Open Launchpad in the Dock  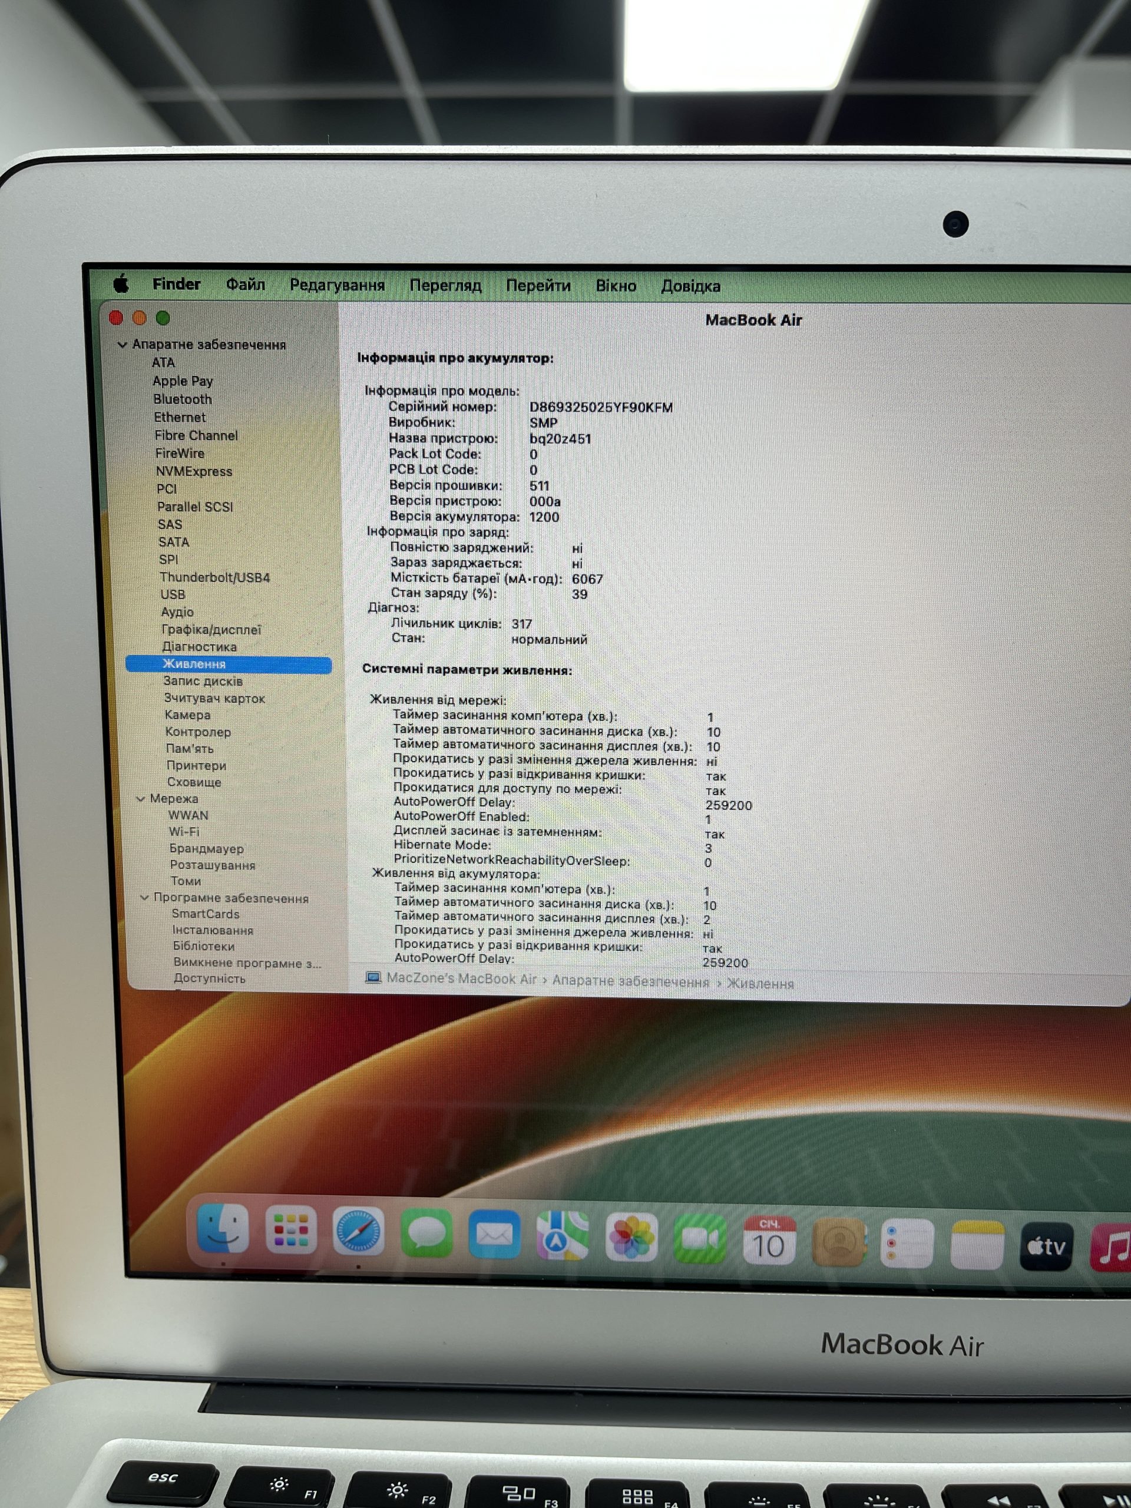(x=291, y=1230)
